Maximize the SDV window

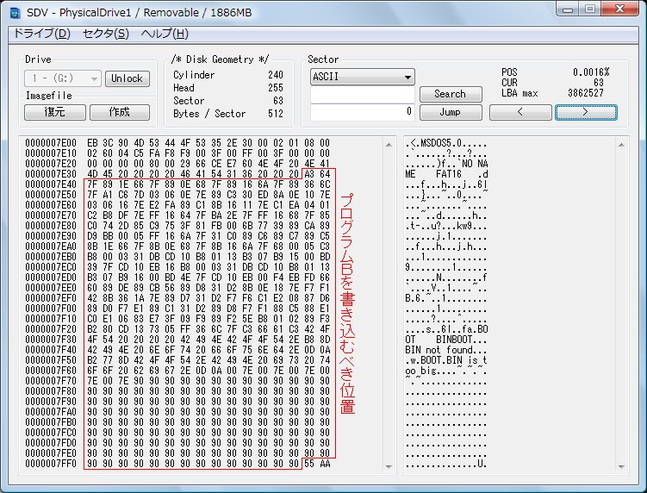(x=590, y=9)
